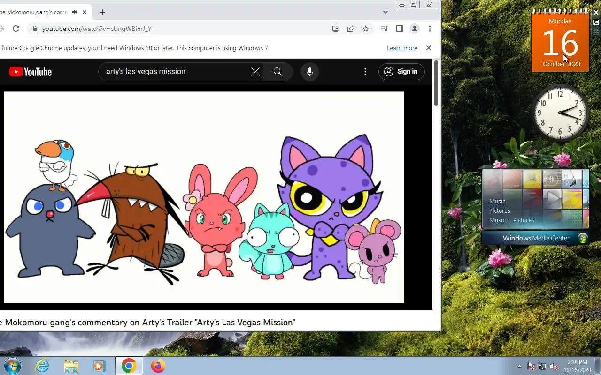This screenshot has height=375, width=601.
Task: Launch Internet Explorer from the taskbar
Action: [x=42, y=366]
